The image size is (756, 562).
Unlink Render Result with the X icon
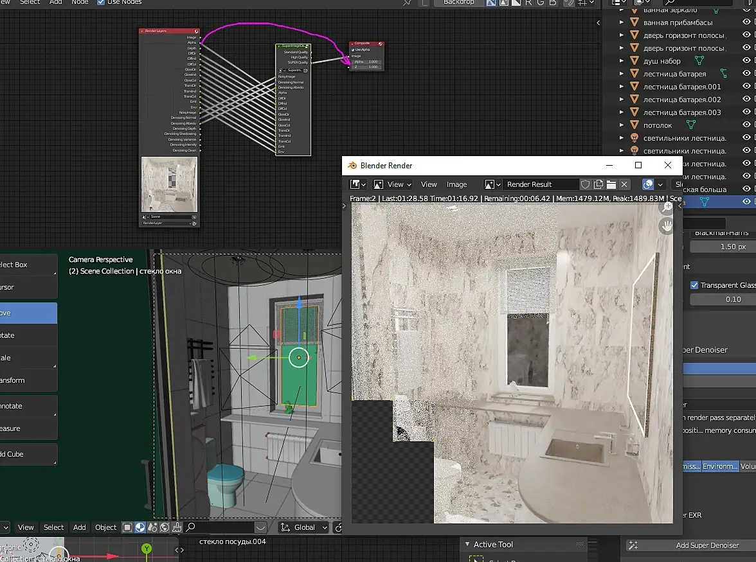(624, 184)
